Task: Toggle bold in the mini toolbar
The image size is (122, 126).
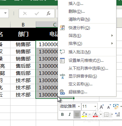Action: (62, 115)
